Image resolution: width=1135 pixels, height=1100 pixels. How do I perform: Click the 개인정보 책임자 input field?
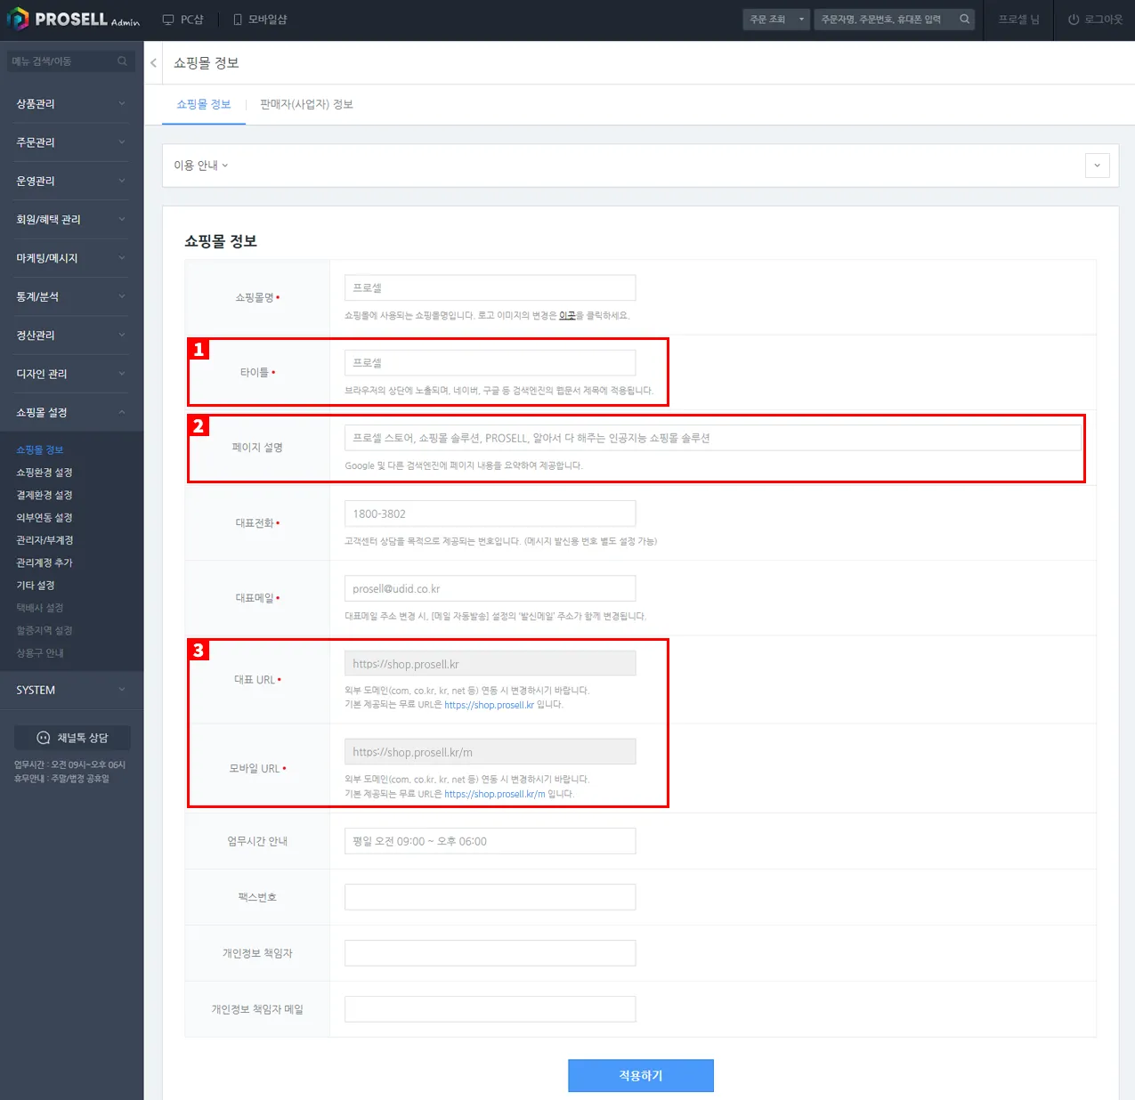coord(490,953)
